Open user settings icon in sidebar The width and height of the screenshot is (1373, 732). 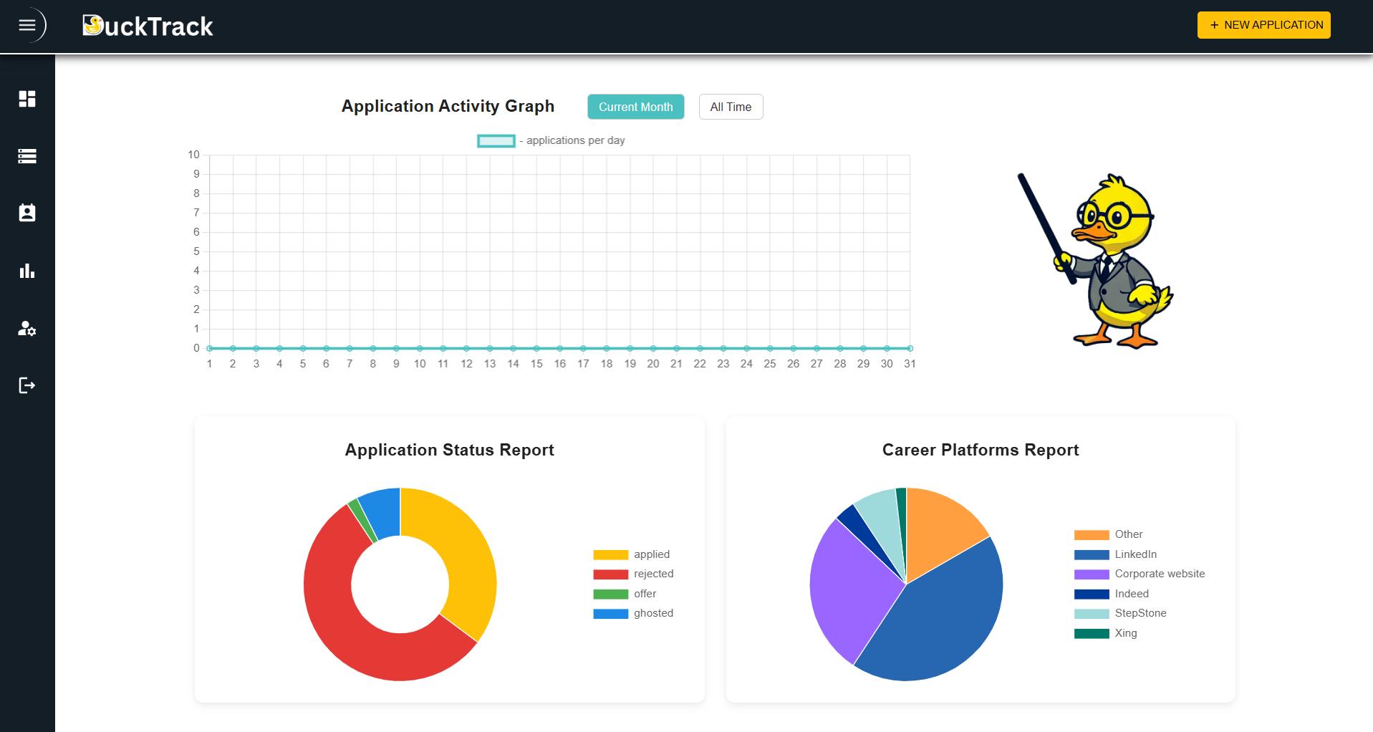pos(27,329)
